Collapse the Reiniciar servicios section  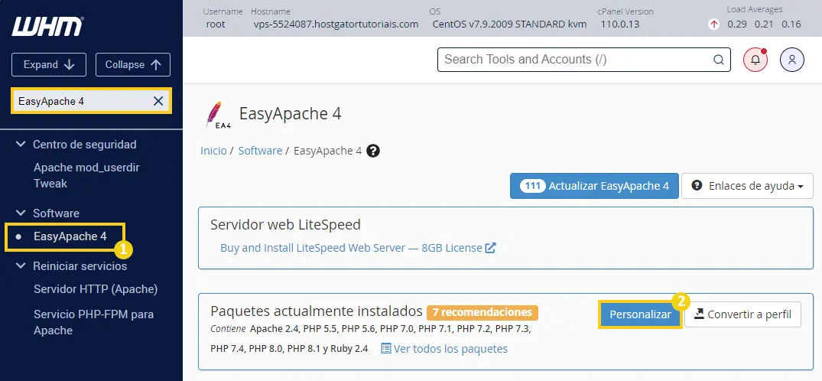pyautogui.click(x=21, y=266)
